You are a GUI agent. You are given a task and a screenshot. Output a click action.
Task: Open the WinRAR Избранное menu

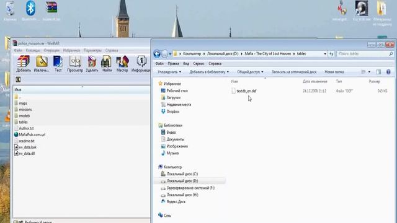coord(71,50)
